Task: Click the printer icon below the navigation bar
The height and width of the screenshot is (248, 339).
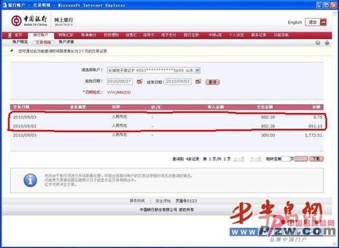Action: coord(327,43)
